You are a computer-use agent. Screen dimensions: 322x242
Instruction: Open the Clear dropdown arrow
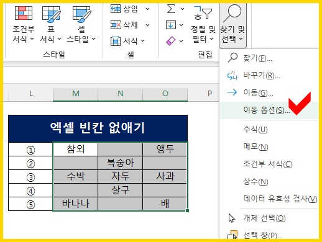[181, 41]
